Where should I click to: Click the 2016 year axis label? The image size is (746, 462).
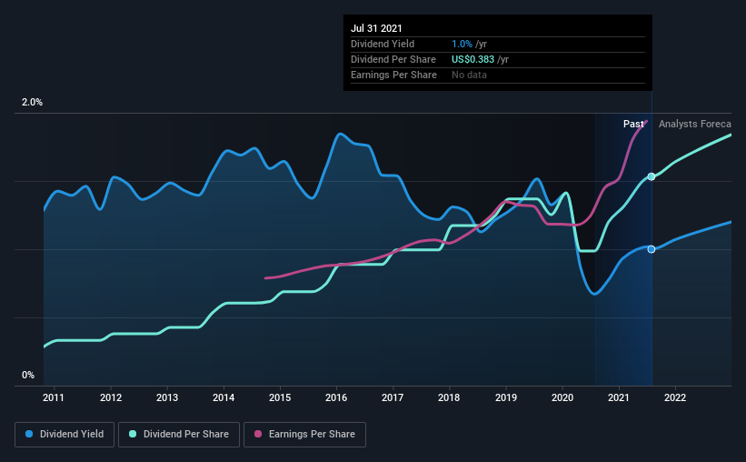tap(336, 397)
